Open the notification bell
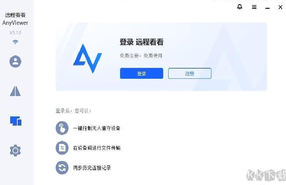 pos(240,7)
